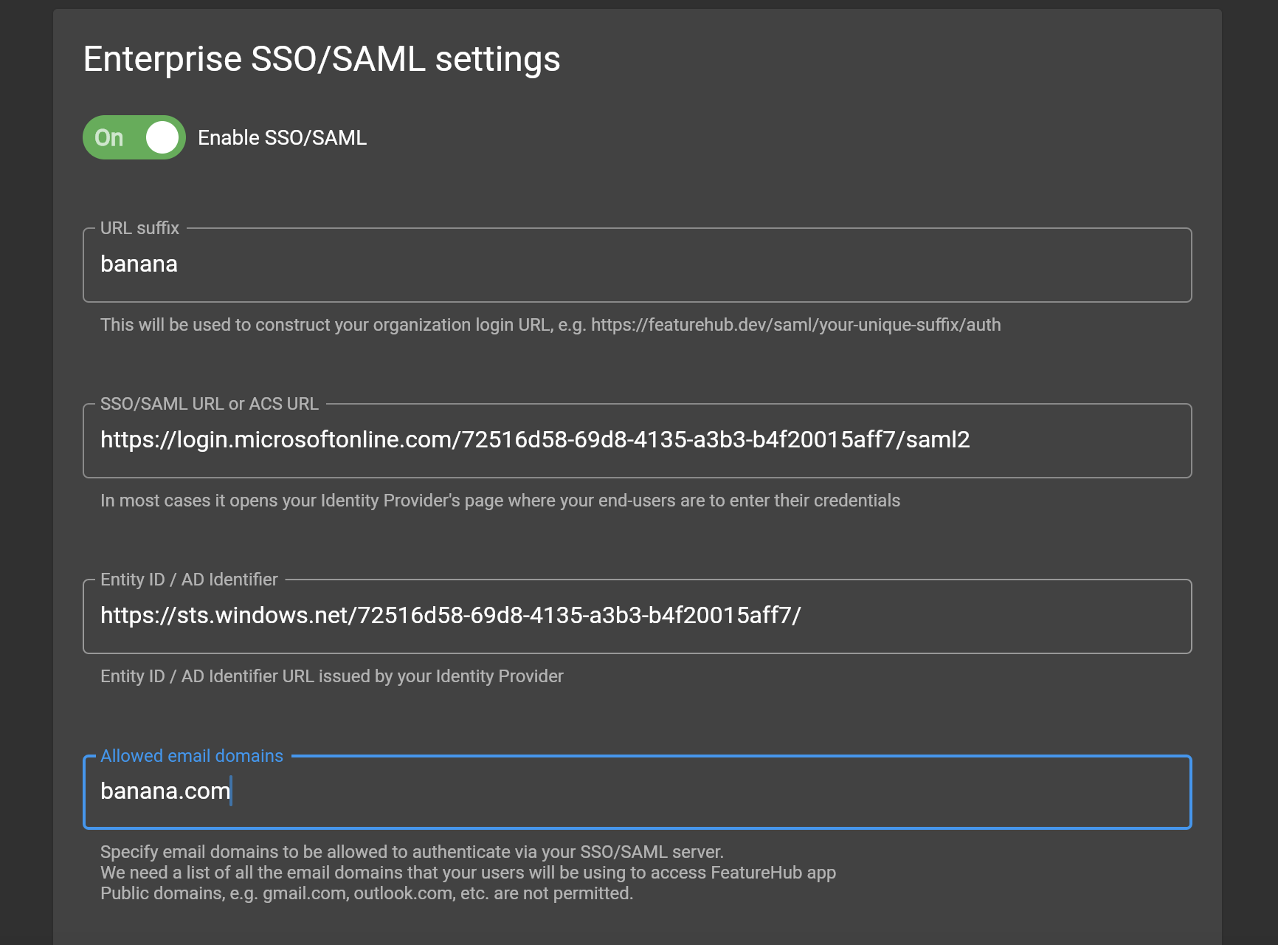This screenshot has height=945, width=1278.
Task: Click the URL suffix field label
Action: (x=139, y=228)
